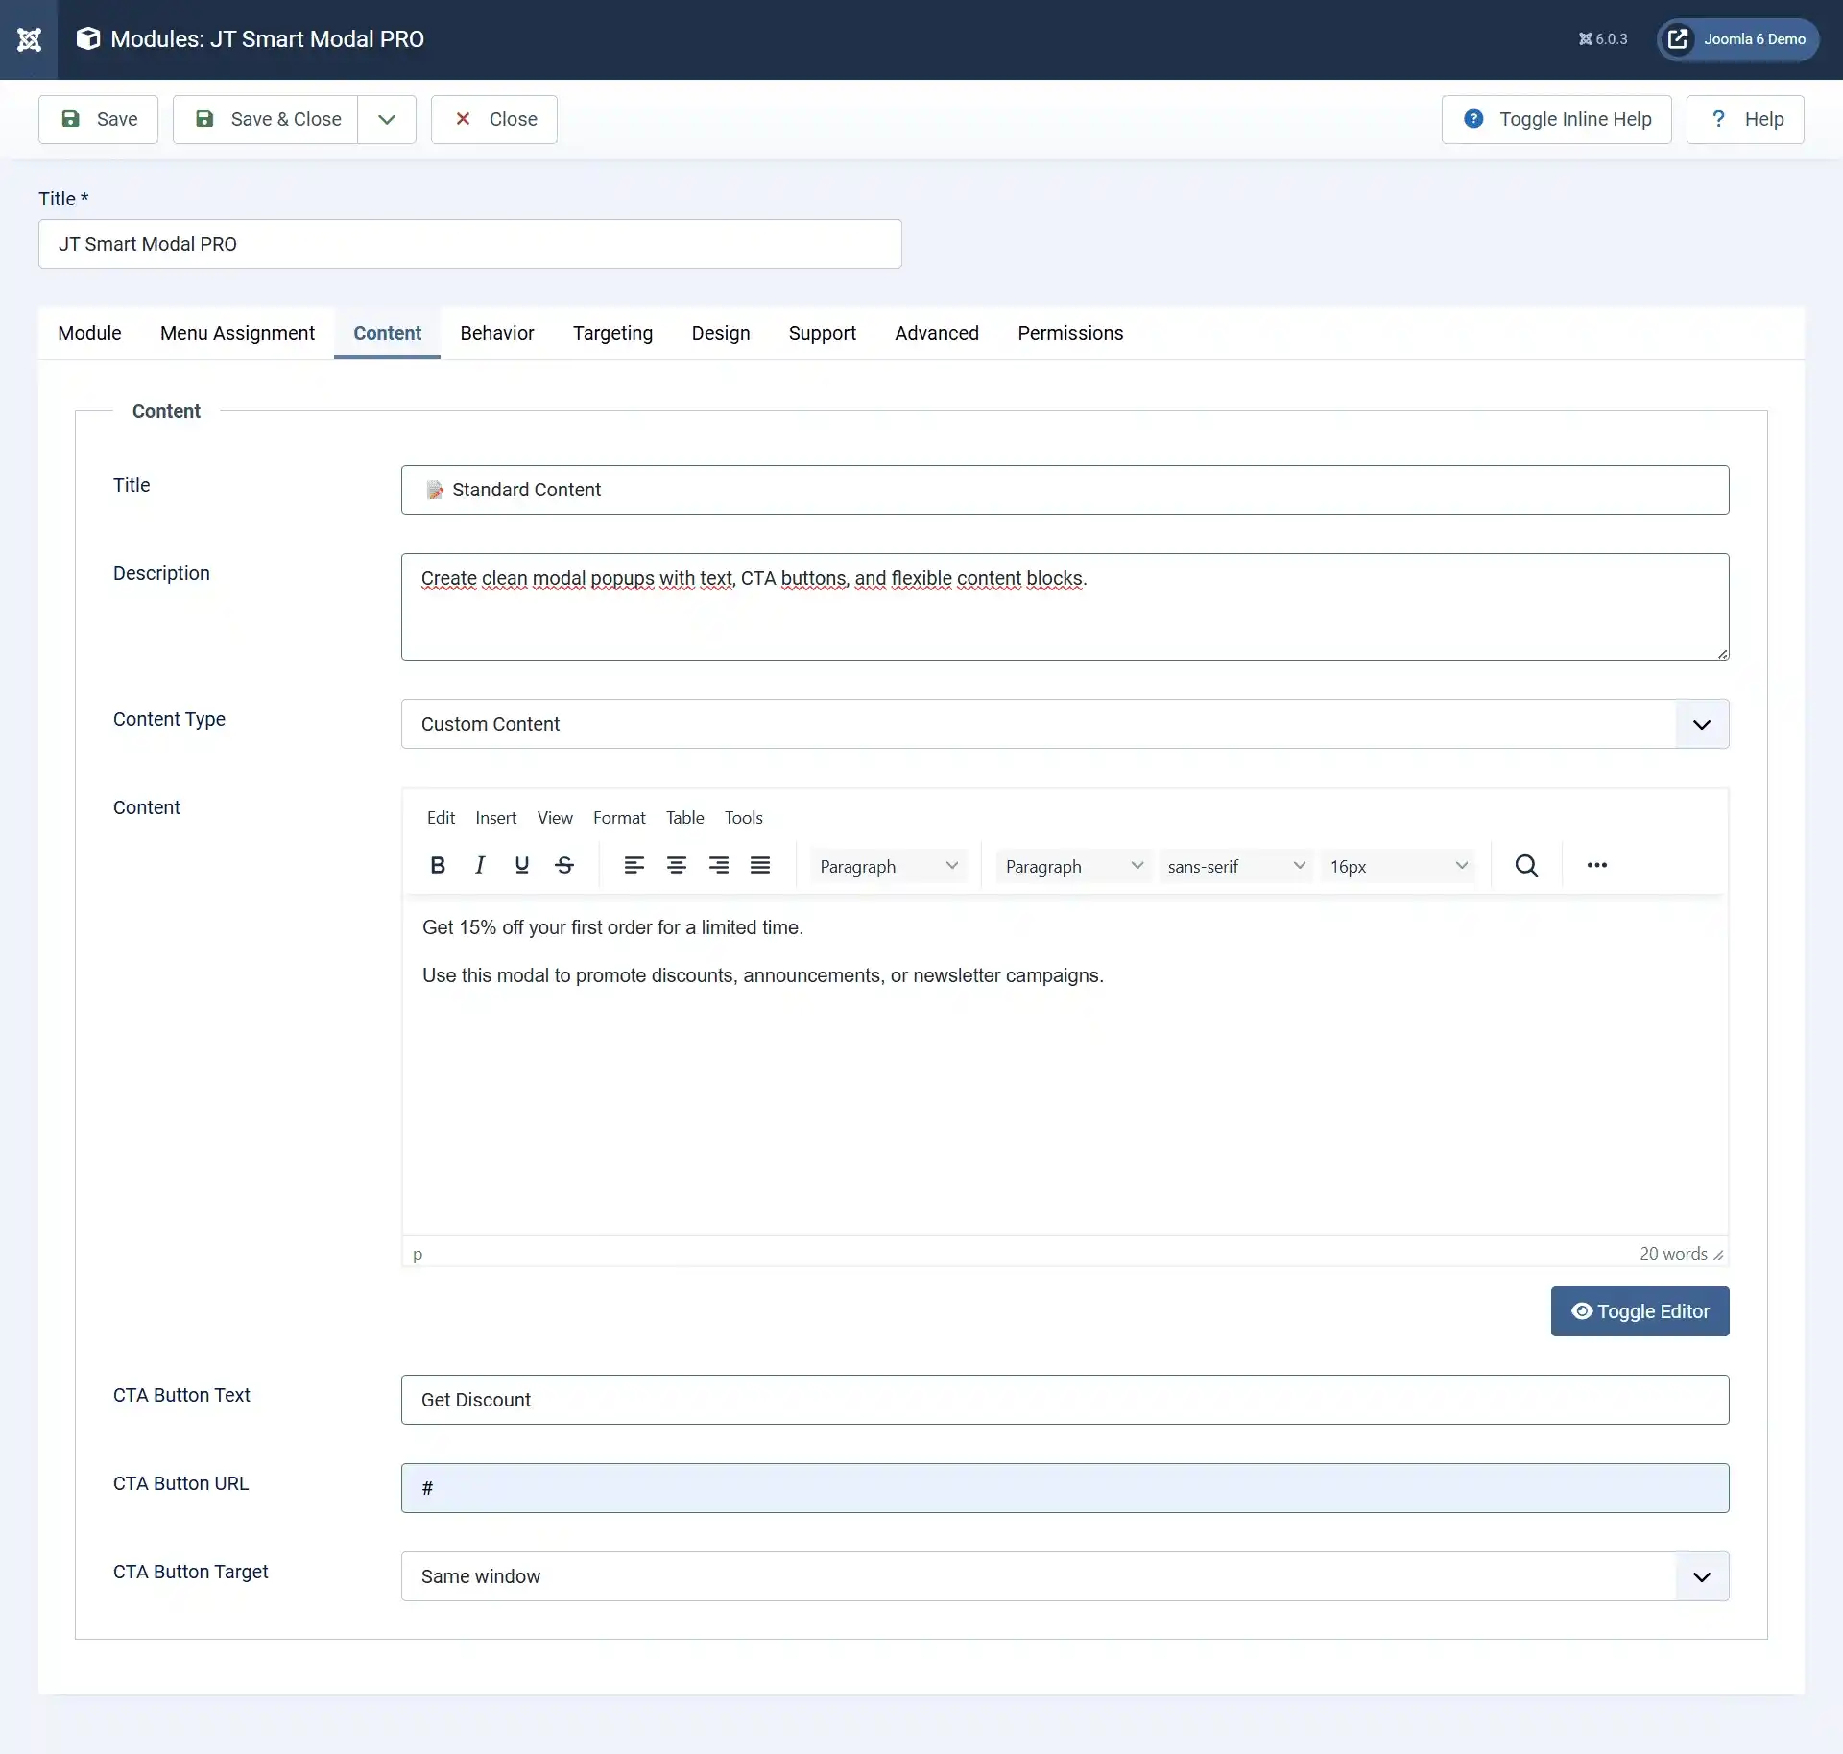Image resolution: width=1843 pixels, height=1754 pixels.
Task: Toggle Inline Help on
Action: (1556, 119)
